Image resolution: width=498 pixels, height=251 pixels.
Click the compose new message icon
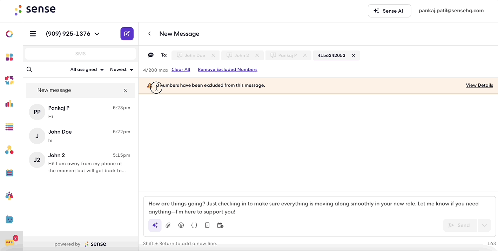coord(127,34)
